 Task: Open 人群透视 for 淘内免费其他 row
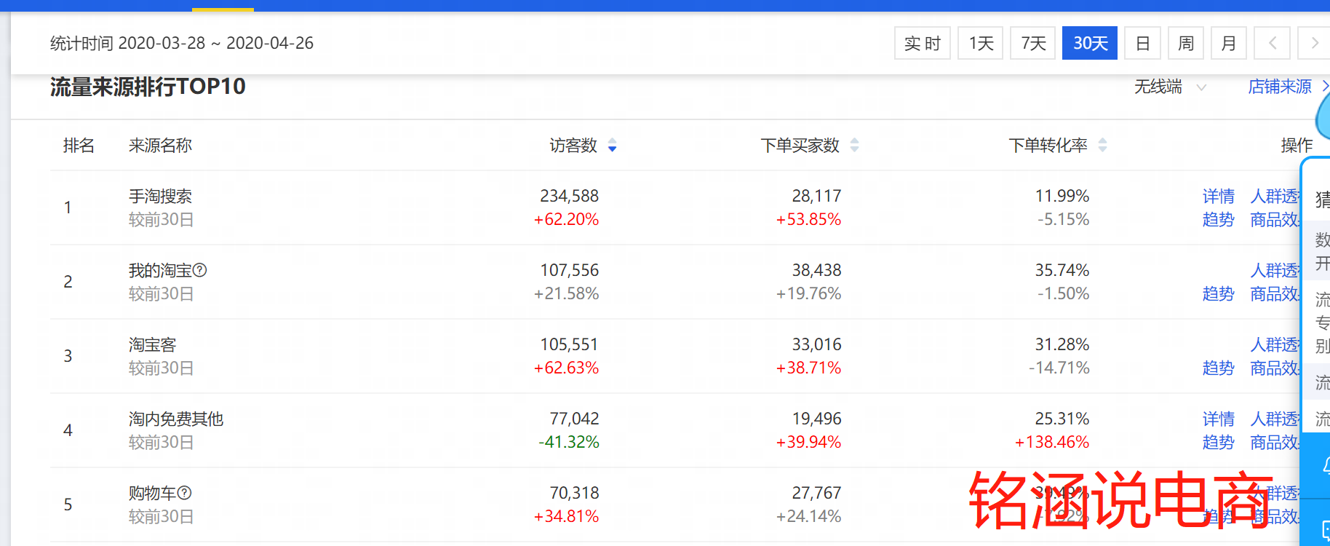pyautogui.click(x=1275, y=419)
